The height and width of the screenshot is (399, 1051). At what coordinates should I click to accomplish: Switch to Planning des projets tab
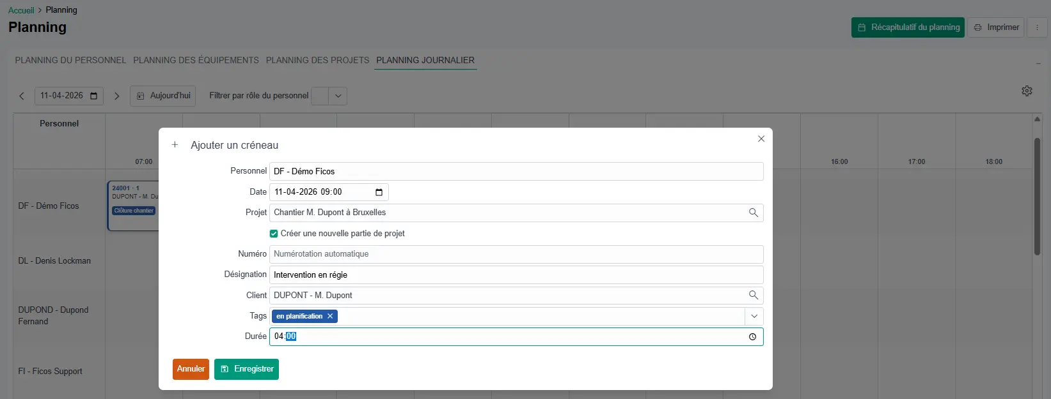tap(317, 60)
